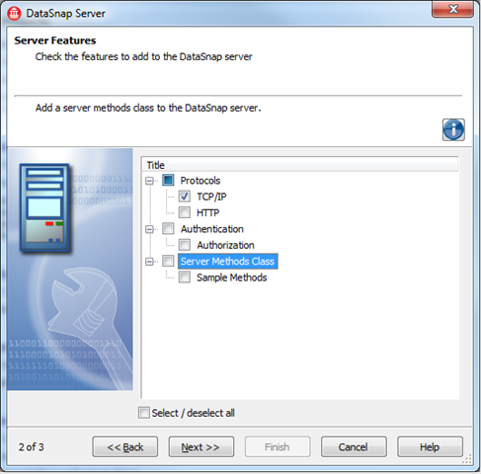Open Help for the wizard

coord(430,446)
